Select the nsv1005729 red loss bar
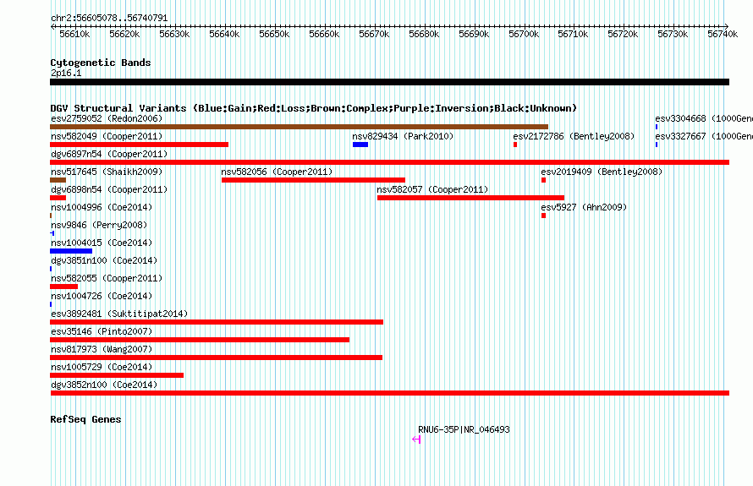Screen dimensions: 753x486 point(117,375)
